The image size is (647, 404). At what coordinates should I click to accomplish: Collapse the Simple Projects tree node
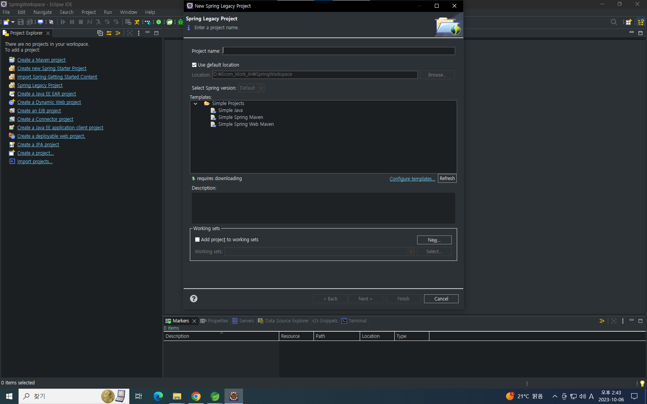pyautogui.click(x=196, y=104)
